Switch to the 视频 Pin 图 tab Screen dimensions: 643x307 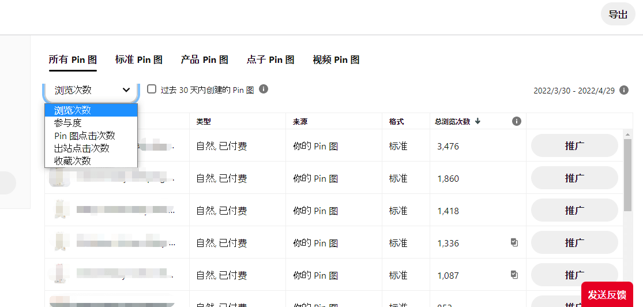pyautogui.click(x=336, y=60)
